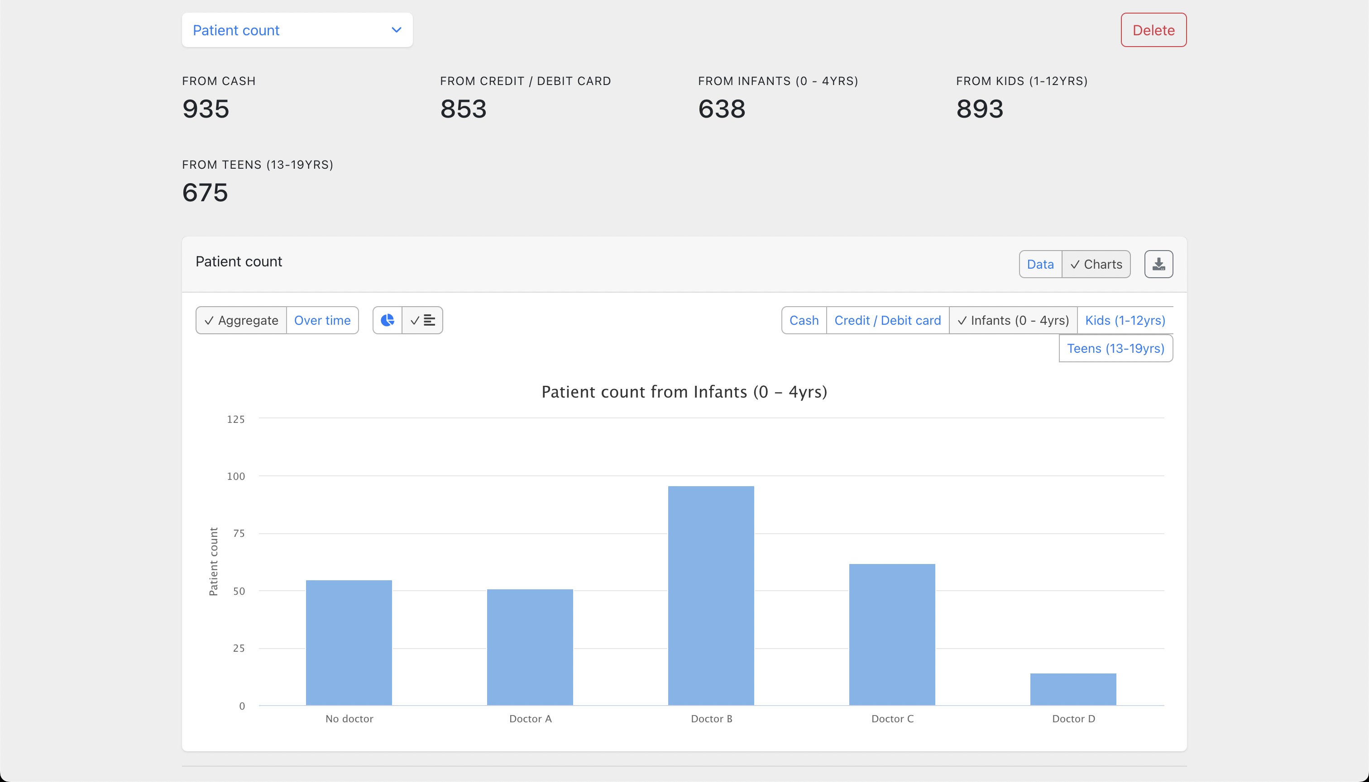Image resolution: width=1369 pixels, height=782 pixels.
Task: Click the No doctor axis label
Action: coord(349,719)
